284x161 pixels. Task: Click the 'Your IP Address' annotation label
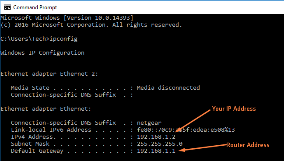pyautogui.click(x=234, y=108)
